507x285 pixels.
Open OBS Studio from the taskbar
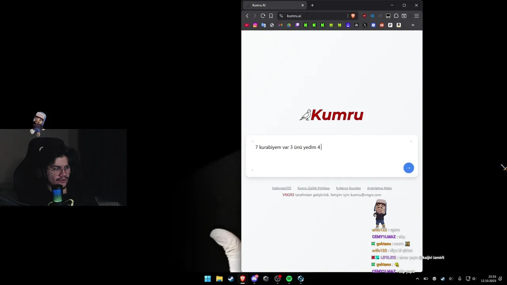[x=278, y=279]
